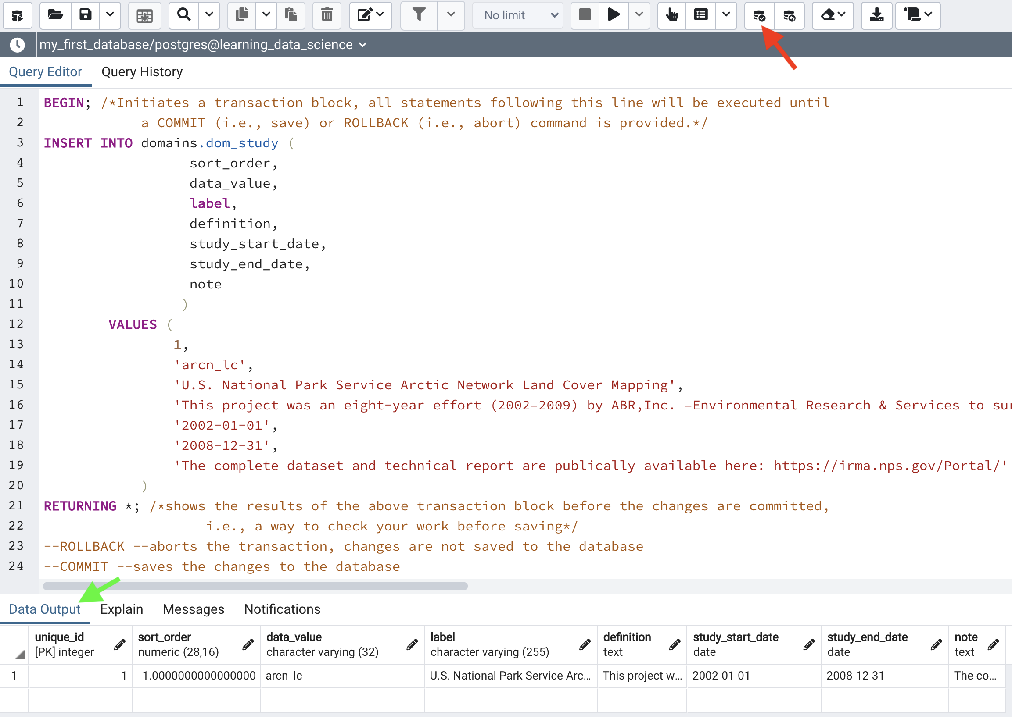
Task: Click the Filter funnel icon
Action: [418, 15]
